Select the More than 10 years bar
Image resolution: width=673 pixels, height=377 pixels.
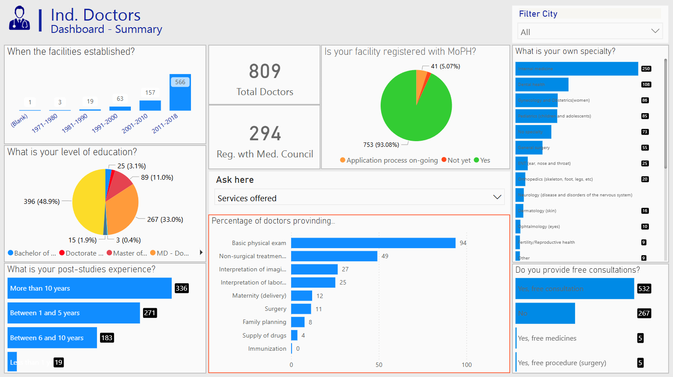[x=90, y=288]
